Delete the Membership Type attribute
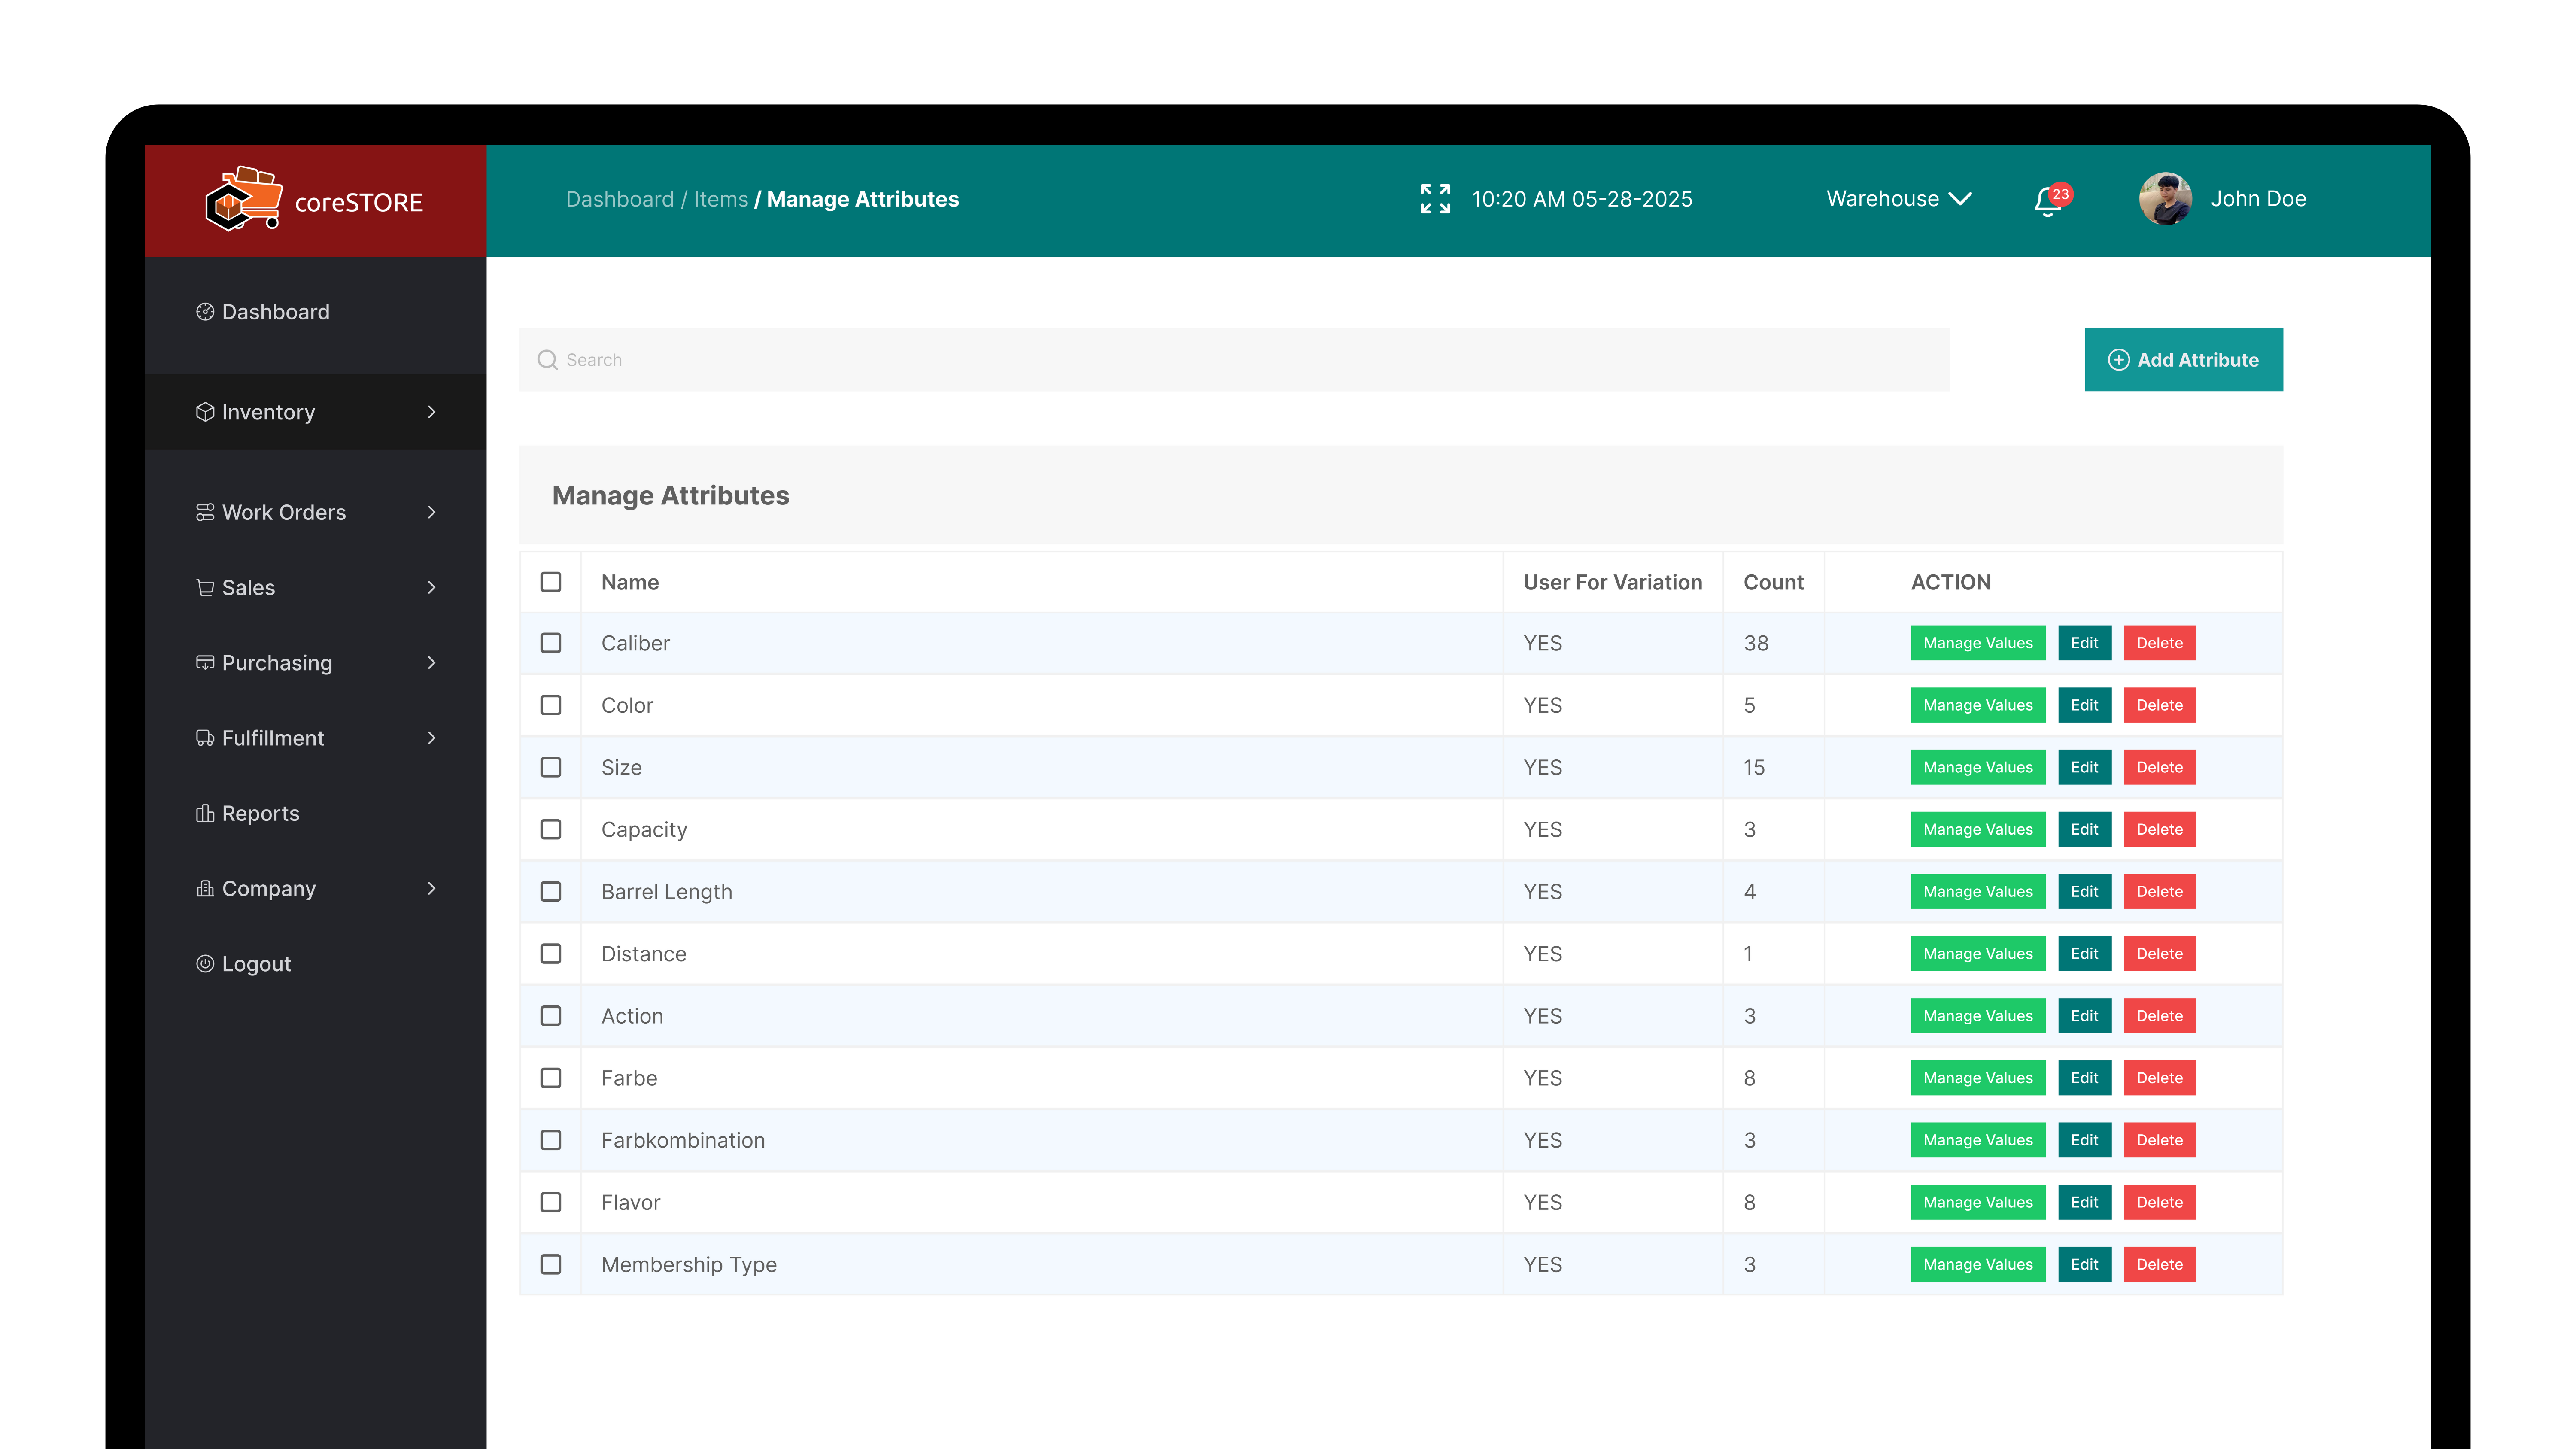Screen dimensions: 2576x1449 pyautogui.click(x=2160, y=1264)
